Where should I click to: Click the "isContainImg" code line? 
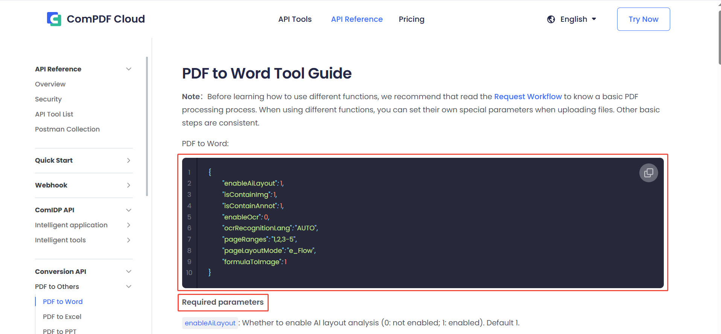(x=249, y=195)
